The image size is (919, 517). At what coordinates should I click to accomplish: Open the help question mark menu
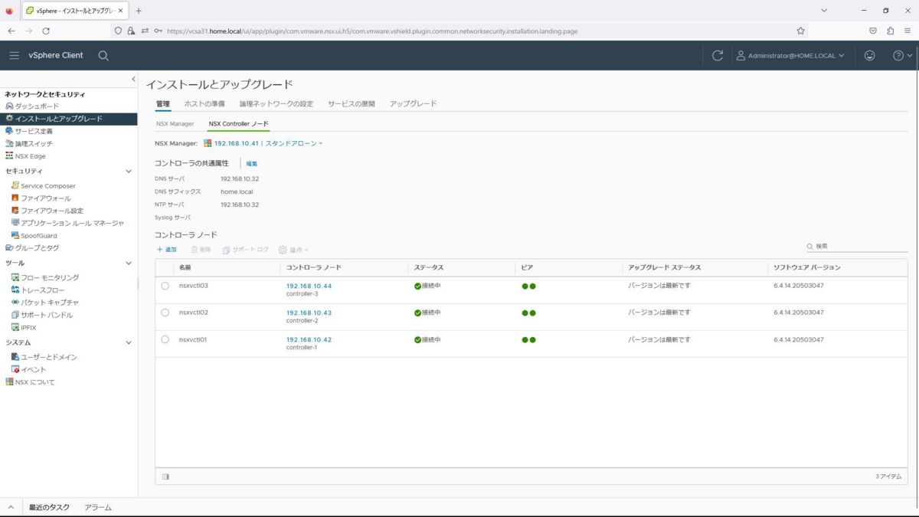tap(903, 55)
